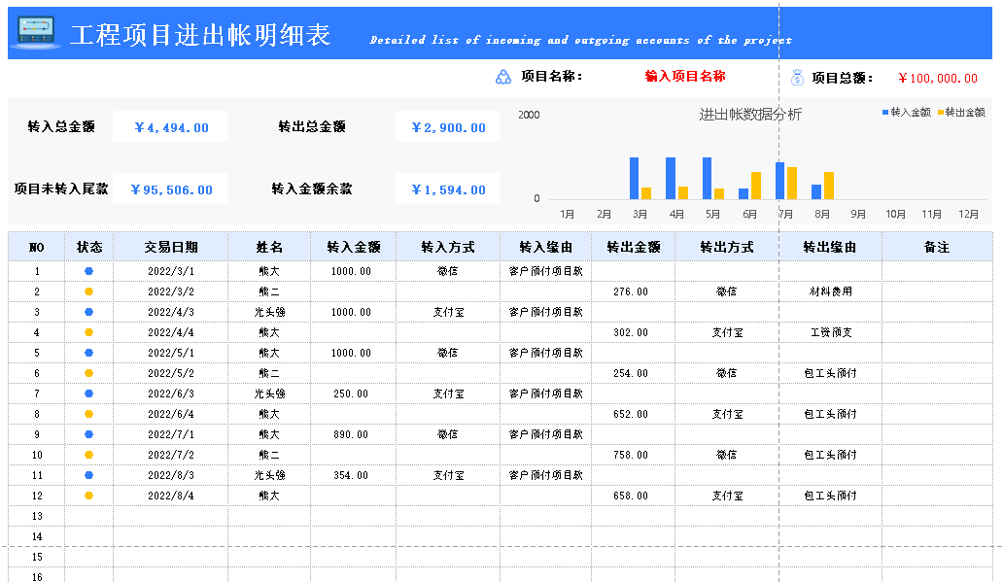The width and height of the screenshot is (1003, 582).
Task: Click the 转出方式 column header
Action: point(726,247)
